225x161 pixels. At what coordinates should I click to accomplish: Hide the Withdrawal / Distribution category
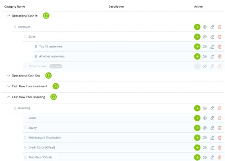point(205,138)
